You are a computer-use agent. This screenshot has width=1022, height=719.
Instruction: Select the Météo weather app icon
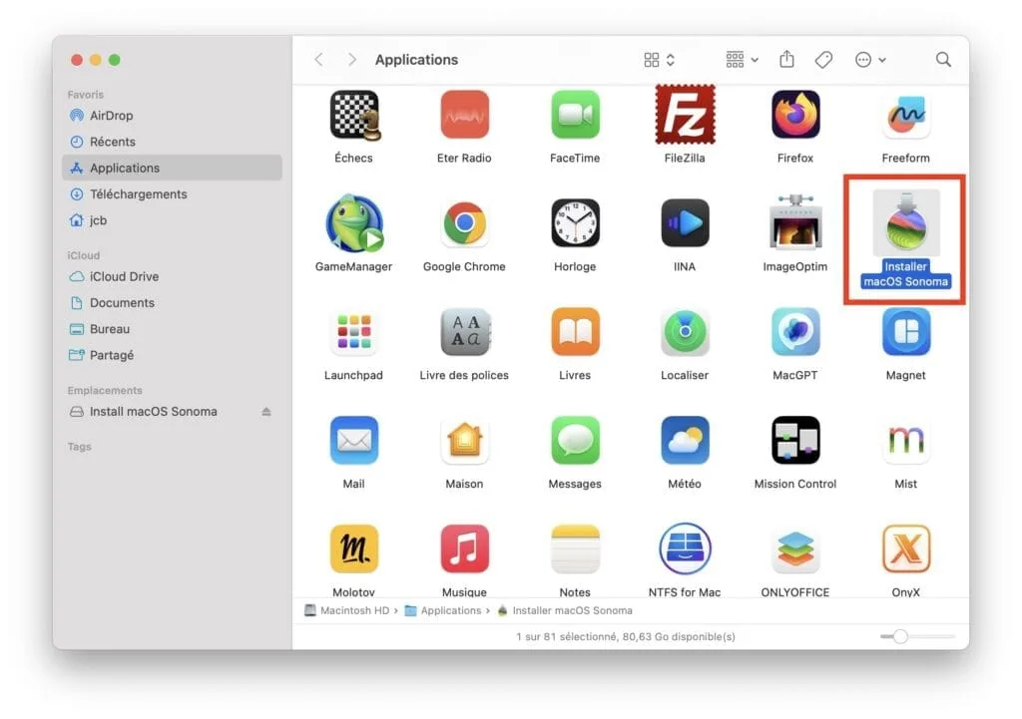click(x=685, y=440)
